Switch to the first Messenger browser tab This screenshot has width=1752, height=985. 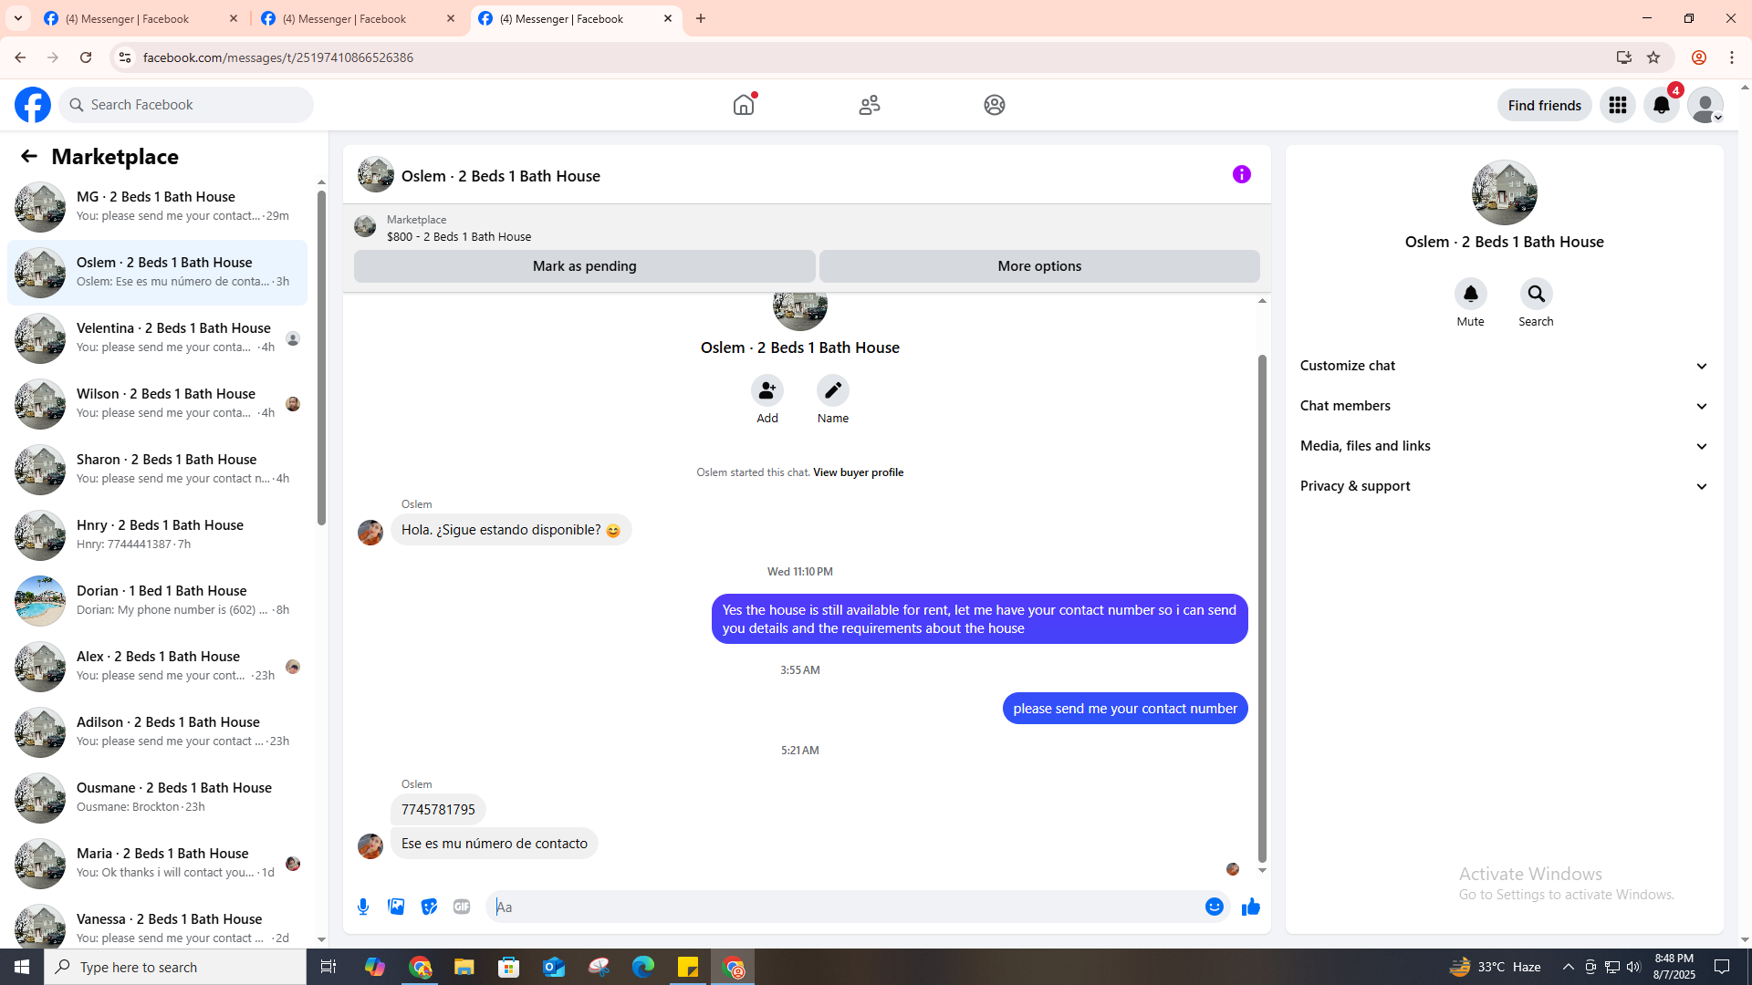[x=141, y=18]
